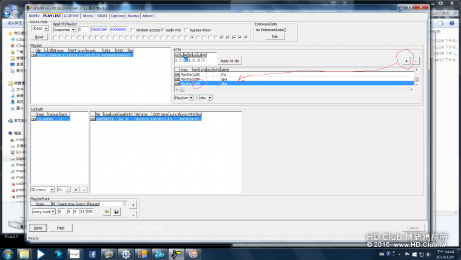Click the 40000000 hex input field
The height and width of the screenshot is (260, 461).
(x=118, y=30)
